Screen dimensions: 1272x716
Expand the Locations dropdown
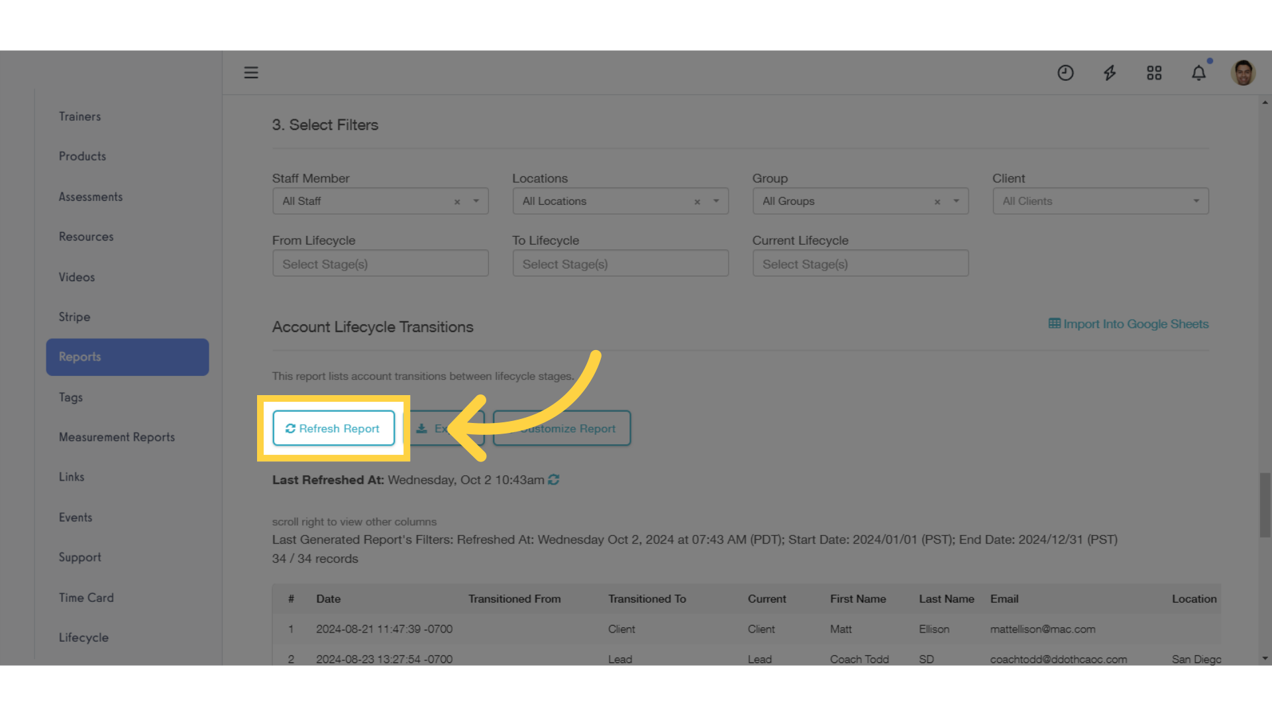click(x=716, y=200)
